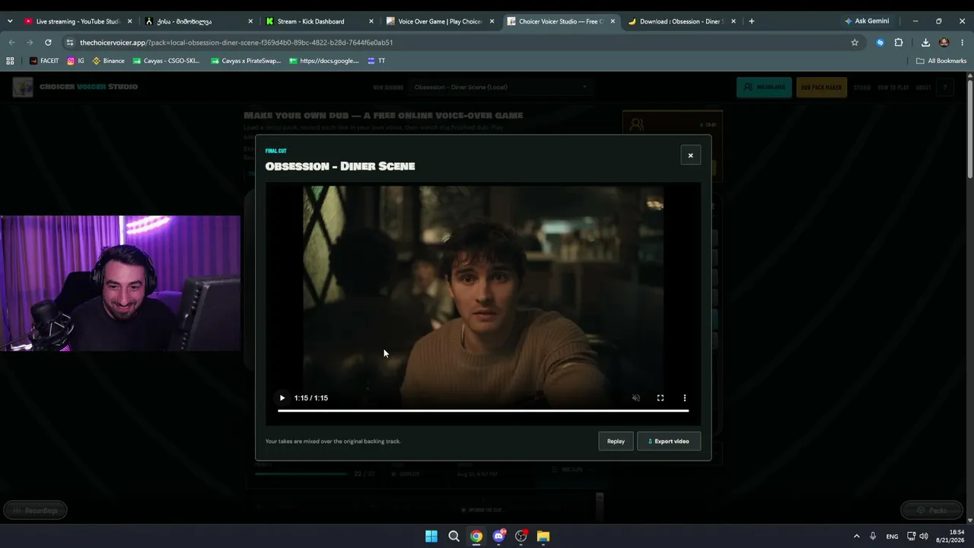The width and height of the screenshot is (974, 548).
Task: Open the Binance bookmark
Action: pos(108,61)
